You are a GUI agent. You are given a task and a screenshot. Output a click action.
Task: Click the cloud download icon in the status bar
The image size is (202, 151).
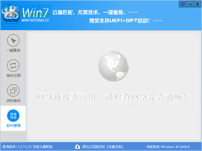point(78,147)
